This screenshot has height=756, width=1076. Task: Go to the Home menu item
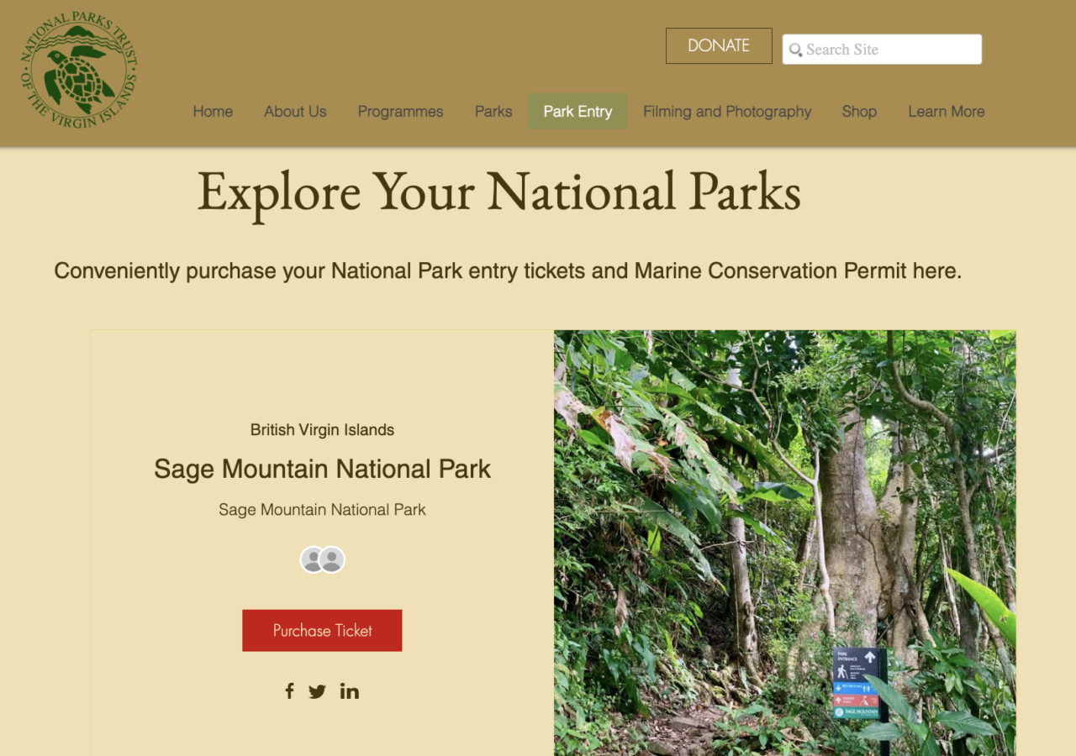pos(213,112)
